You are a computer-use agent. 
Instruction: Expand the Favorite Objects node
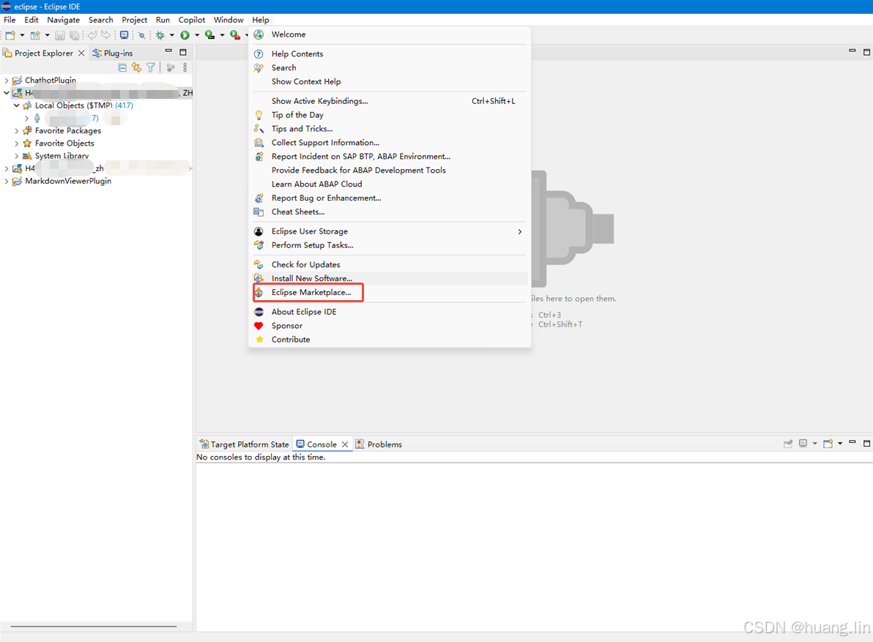tap(16, 143)
